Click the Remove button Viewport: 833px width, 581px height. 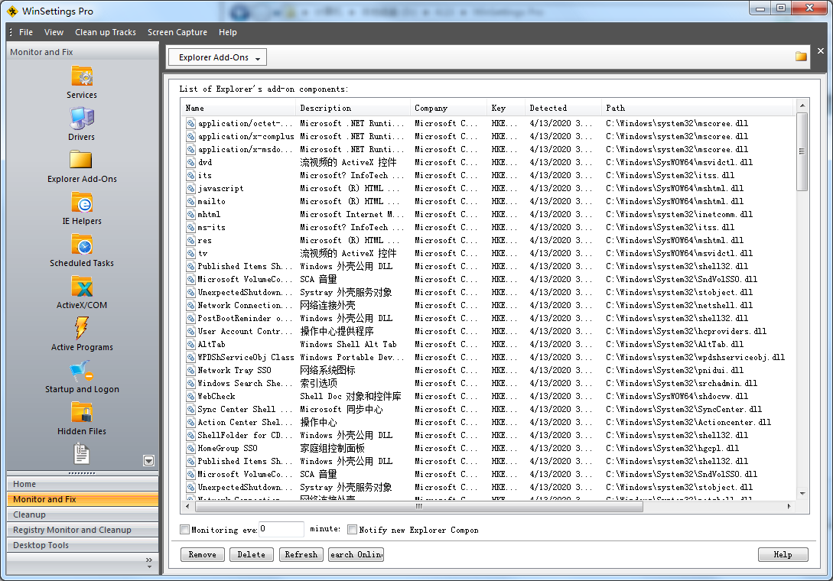[203, 554]
